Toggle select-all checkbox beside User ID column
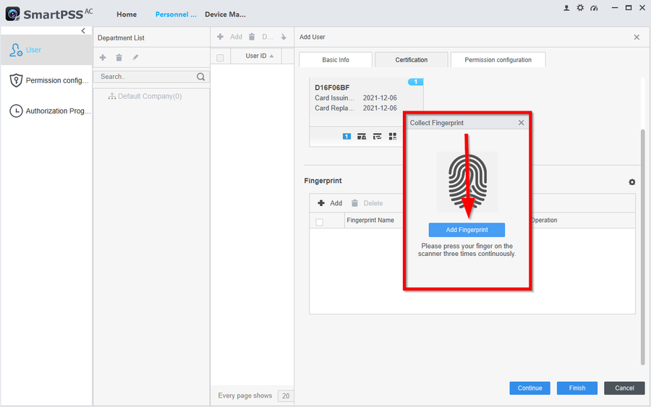This screenshot has width=651, height=407. [221, 57]
